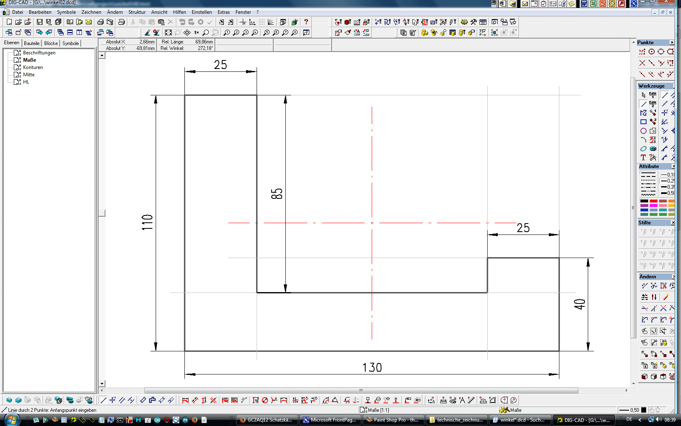The width and height of the screenshot is (681, 426).
Task: Switch to the Blöcke tab
Action: (x=51, y=43)
